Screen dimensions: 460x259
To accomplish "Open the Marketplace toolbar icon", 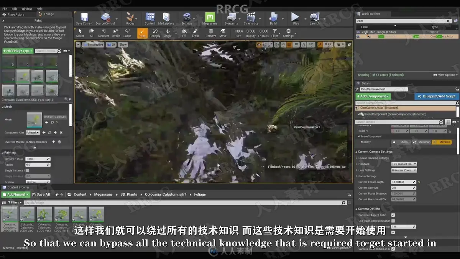I will coord(166,18).
